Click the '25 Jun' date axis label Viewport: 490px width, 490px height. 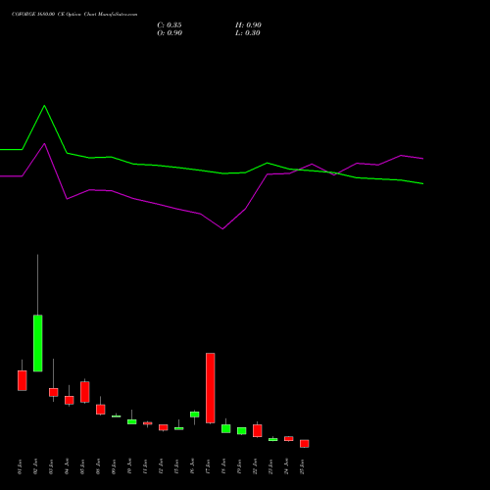tap(302, 466)
